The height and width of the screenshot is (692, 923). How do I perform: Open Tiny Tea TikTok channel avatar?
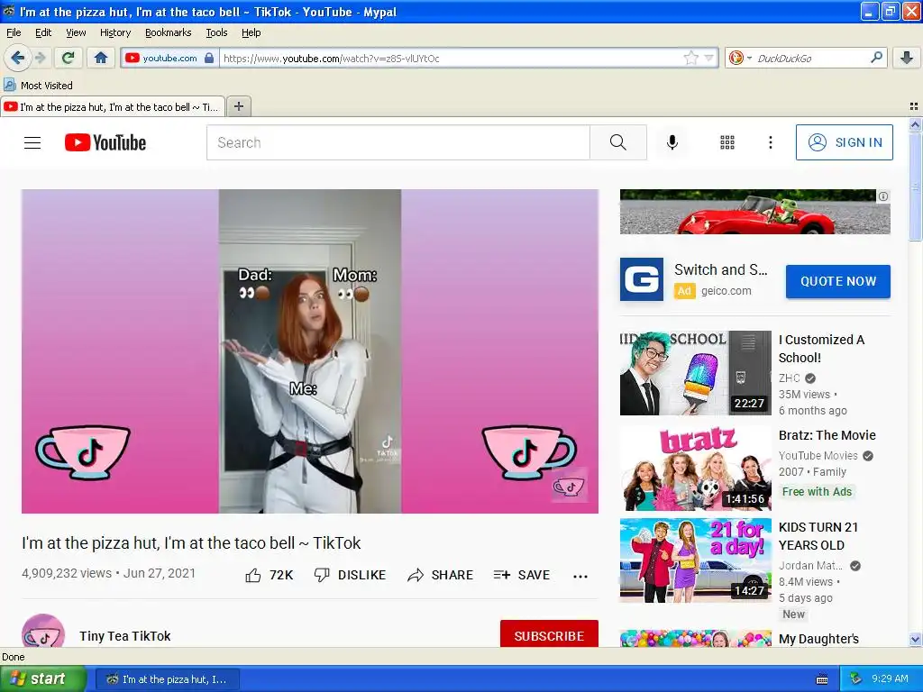point(43,632)
